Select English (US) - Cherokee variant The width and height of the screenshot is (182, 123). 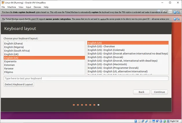tap(128, 47)
